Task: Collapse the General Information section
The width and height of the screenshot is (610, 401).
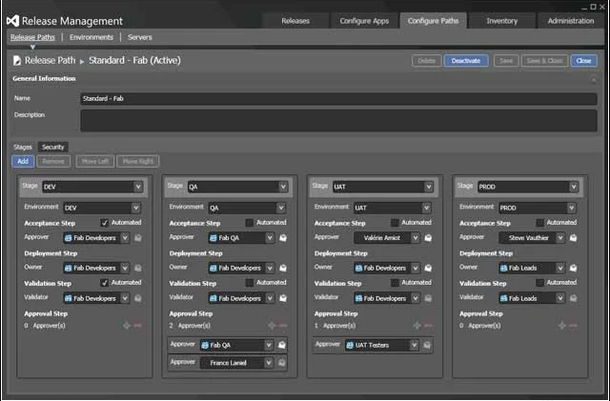Action: (x=593, y=80)
